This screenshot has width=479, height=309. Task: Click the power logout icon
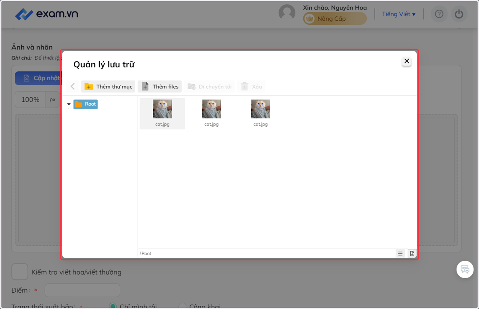pos(459,14)
